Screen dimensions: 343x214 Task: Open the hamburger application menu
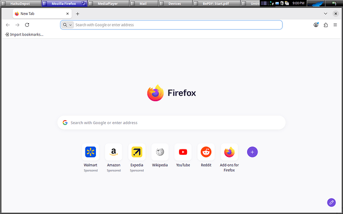click(x=335, y=25)
